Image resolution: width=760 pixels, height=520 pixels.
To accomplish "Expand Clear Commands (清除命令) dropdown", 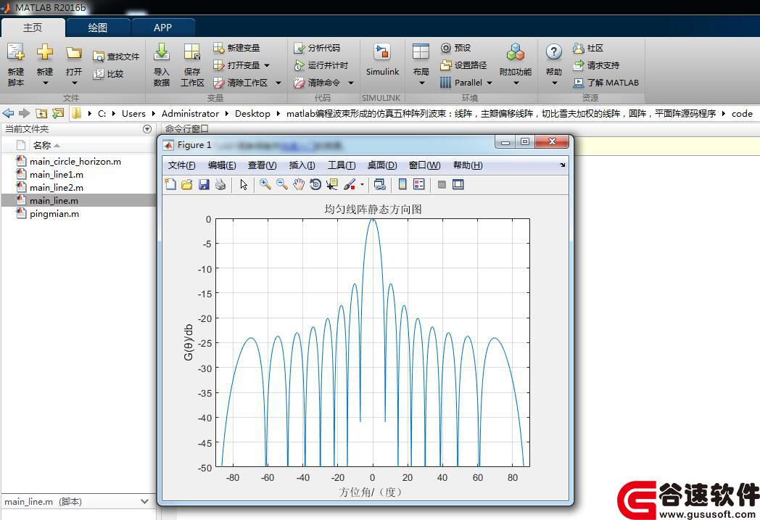I will [351, 83].
